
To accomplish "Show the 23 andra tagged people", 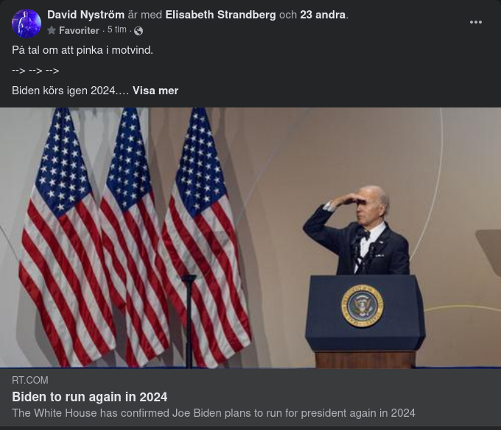I will click(323, 15).
